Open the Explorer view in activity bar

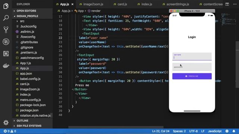pos(6,6)
